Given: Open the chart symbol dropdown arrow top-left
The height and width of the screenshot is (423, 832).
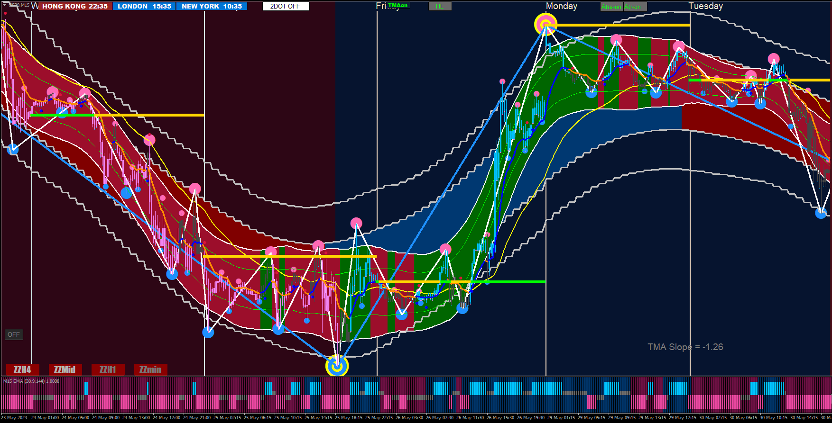Looking at the screenshot, I should pyautogui.click(x=5, y=5).
